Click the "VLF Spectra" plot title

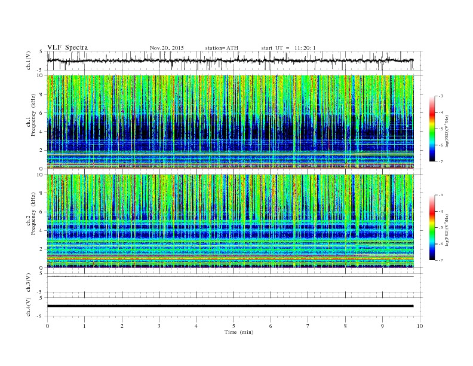[x=67, y=47]
